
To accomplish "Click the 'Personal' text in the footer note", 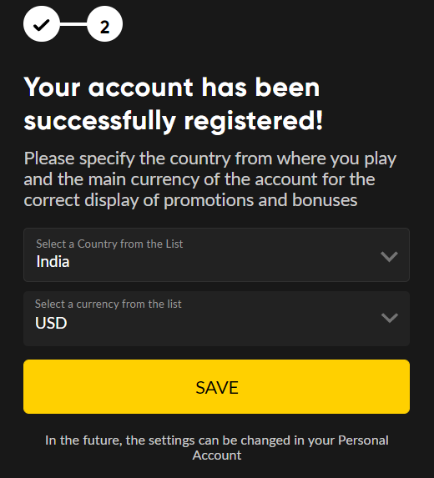I will 363,440.
